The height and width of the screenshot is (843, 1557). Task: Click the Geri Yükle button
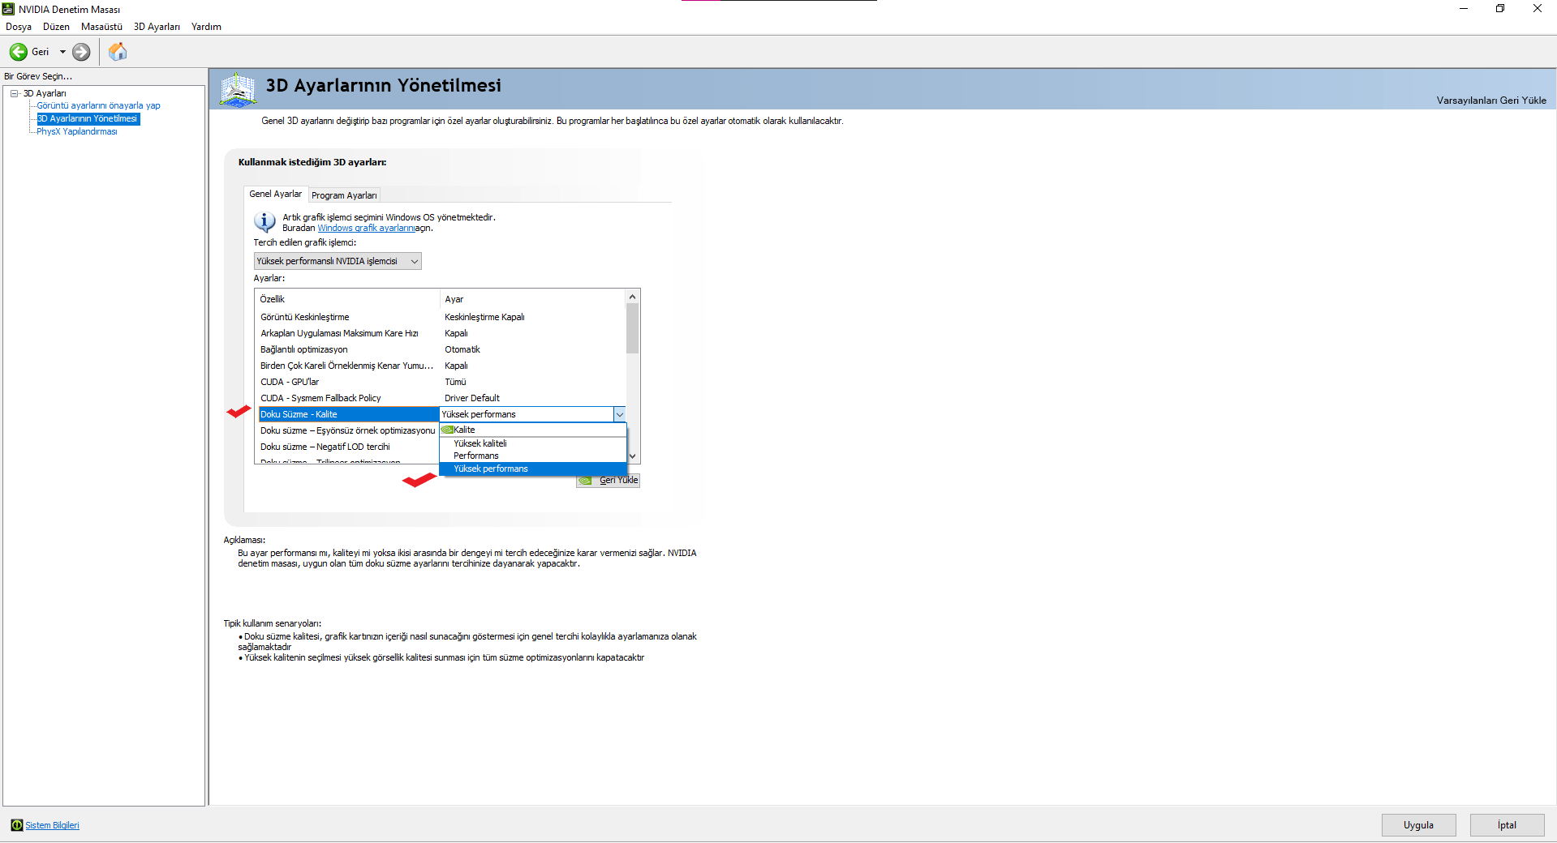point(609,481)
